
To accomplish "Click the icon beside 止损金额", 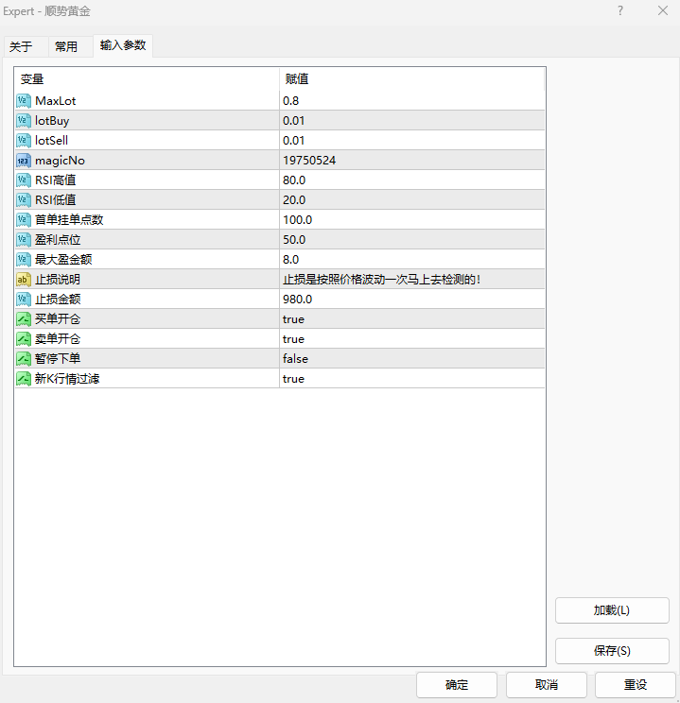I will (x=24, y=299).
